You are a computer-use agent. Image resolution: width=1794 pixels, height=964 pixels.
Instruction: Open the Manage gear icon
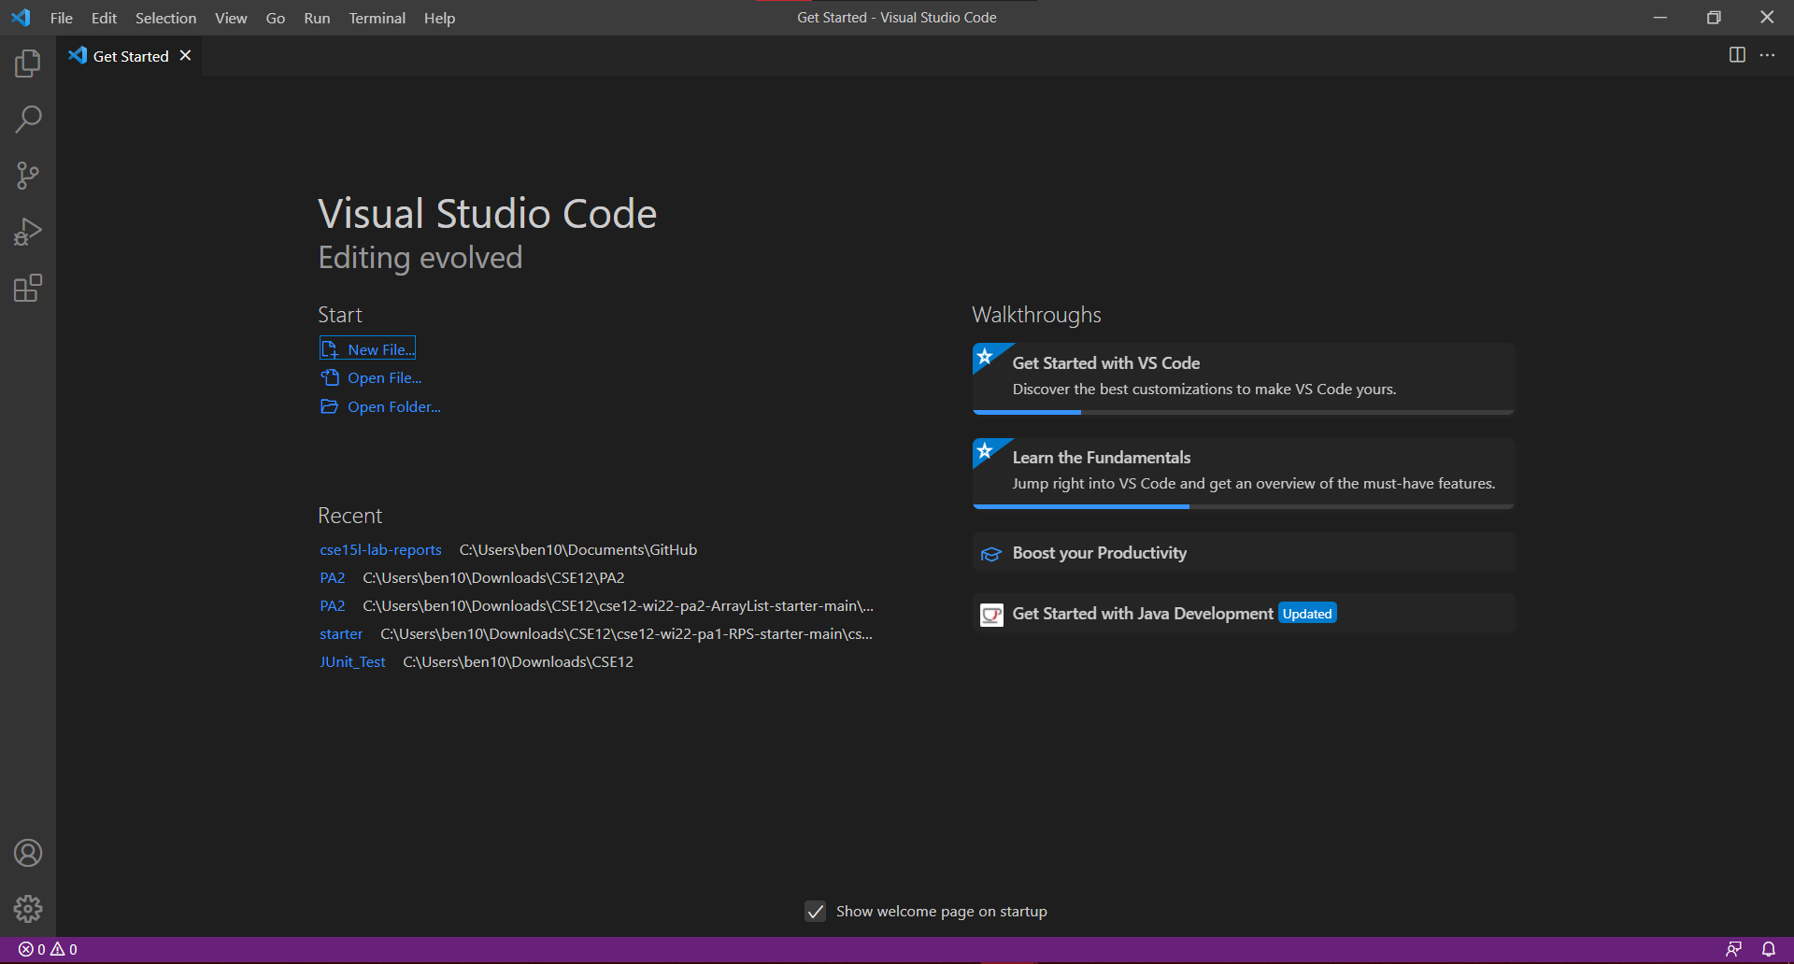pos(28,909)
